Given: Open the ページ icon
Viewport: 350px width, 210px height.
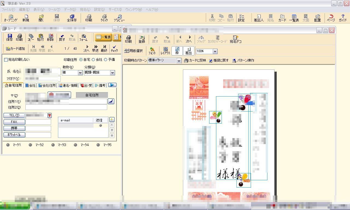Looking at the screenshot, I should (331, 18).
